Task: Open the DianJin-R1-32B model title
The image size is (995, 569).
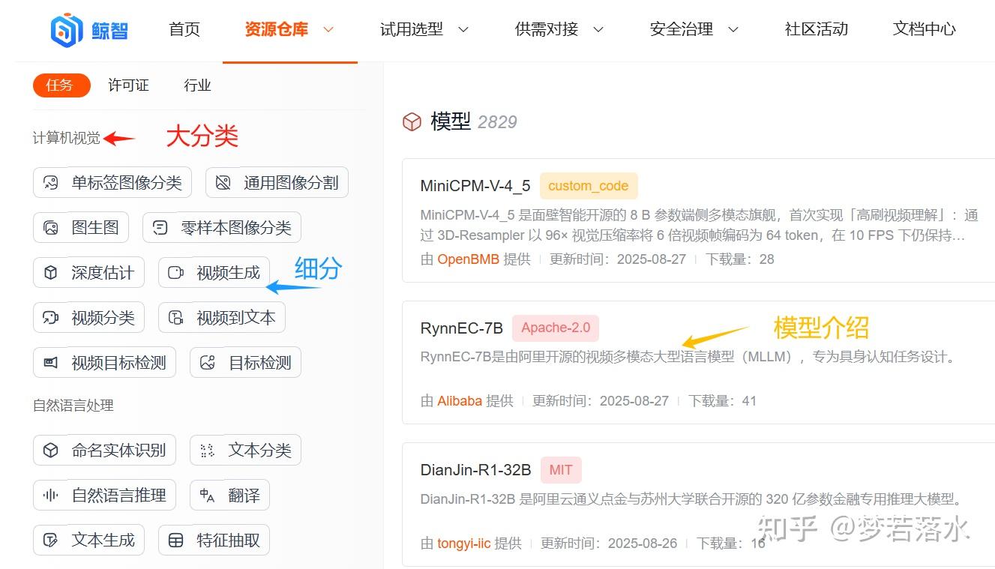Action: [475, 471]
